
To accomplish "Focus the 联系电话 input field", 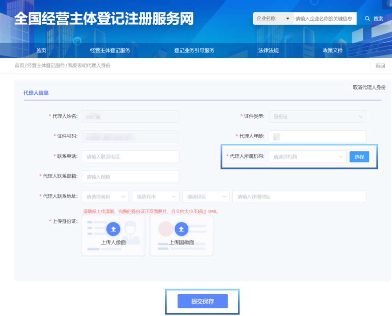I will click(130, 157).
